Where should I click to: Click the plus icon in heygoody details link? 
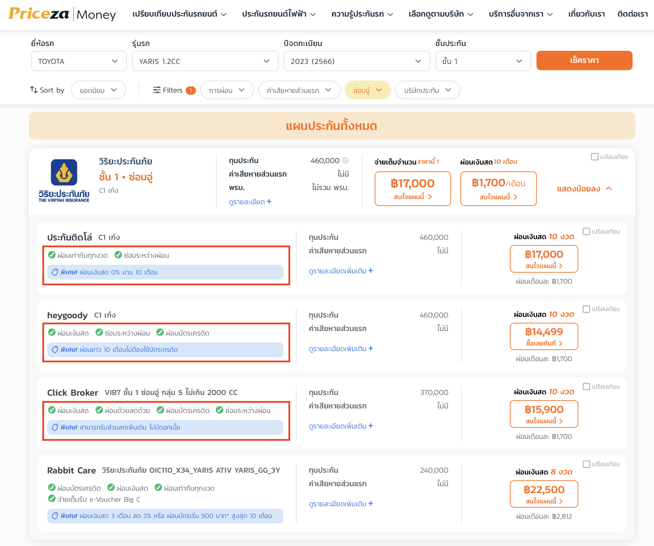[x=371, y=348]
